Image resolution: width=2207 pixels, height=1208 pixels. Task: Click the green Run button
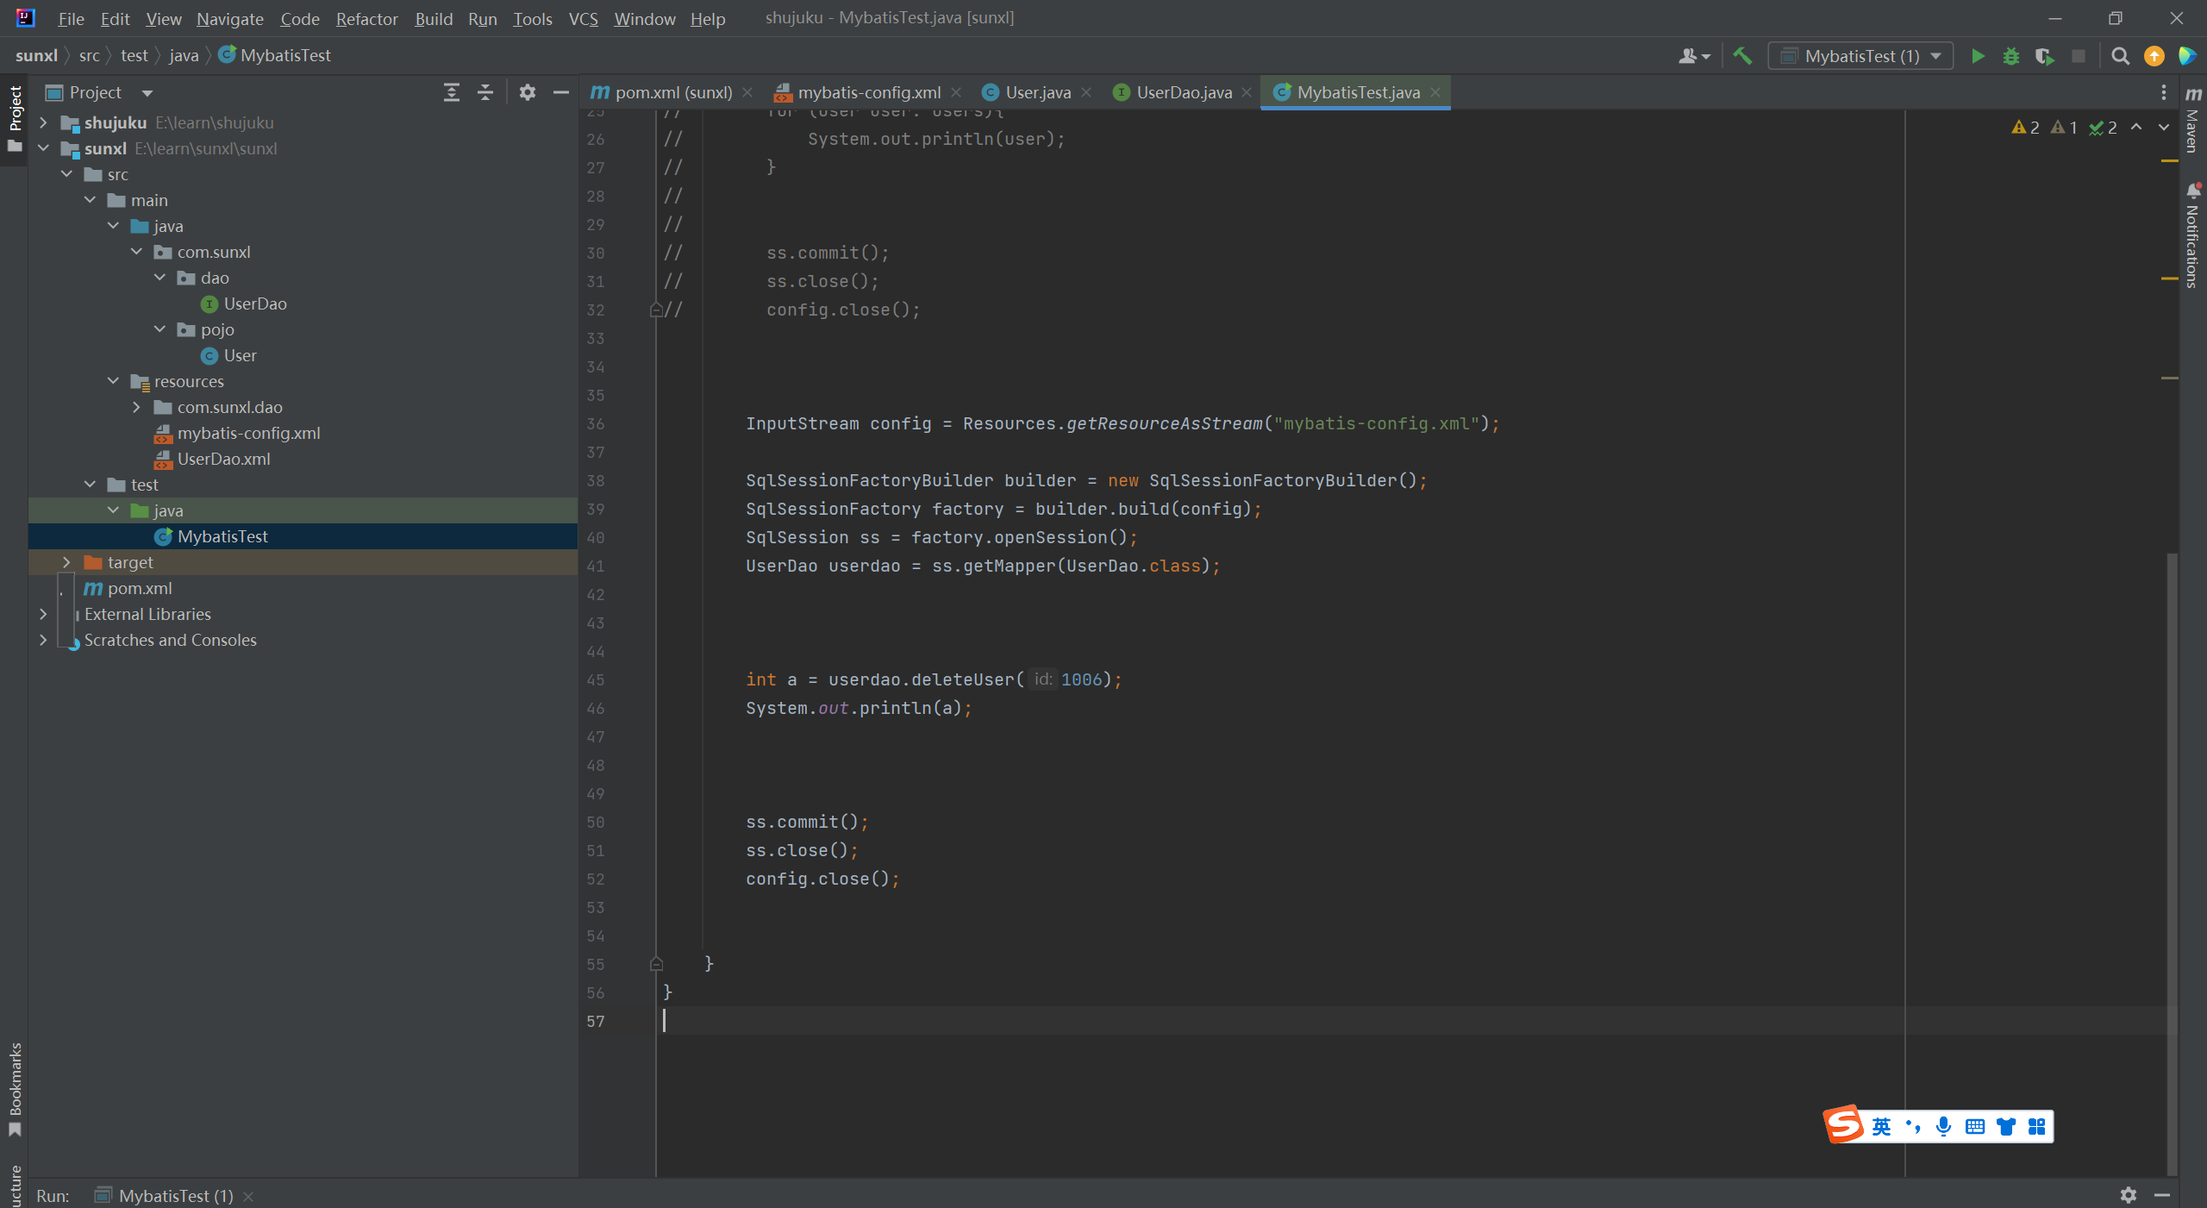pos(1978,56)
